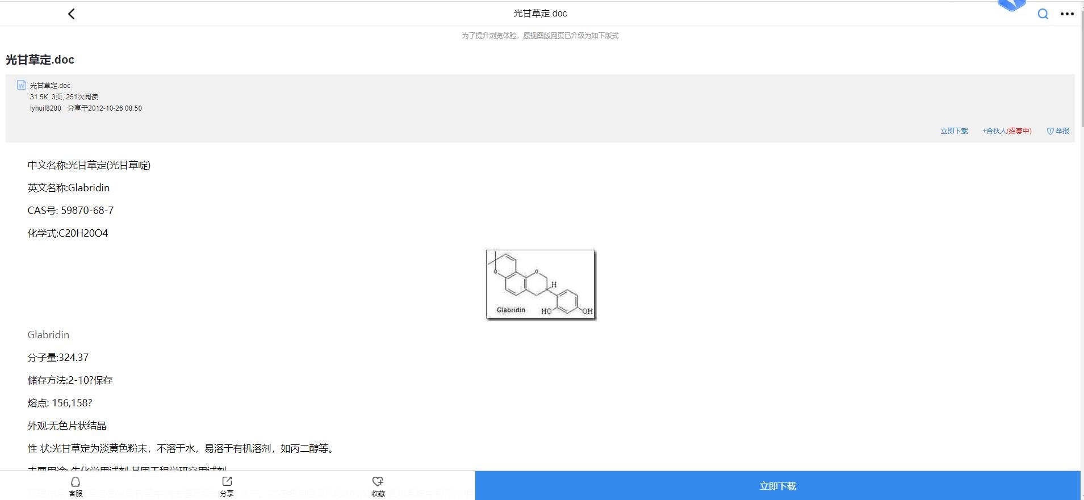The image size is (1084, 500).
Task: Open the three-dot more options menu
Action: tap(1067, 14)
